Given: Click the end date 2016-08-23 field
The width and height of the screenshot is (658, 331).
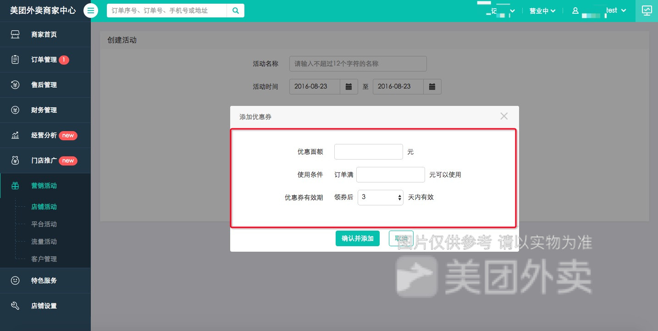Looking at the screenshot, I should click(x=398, y=87).
